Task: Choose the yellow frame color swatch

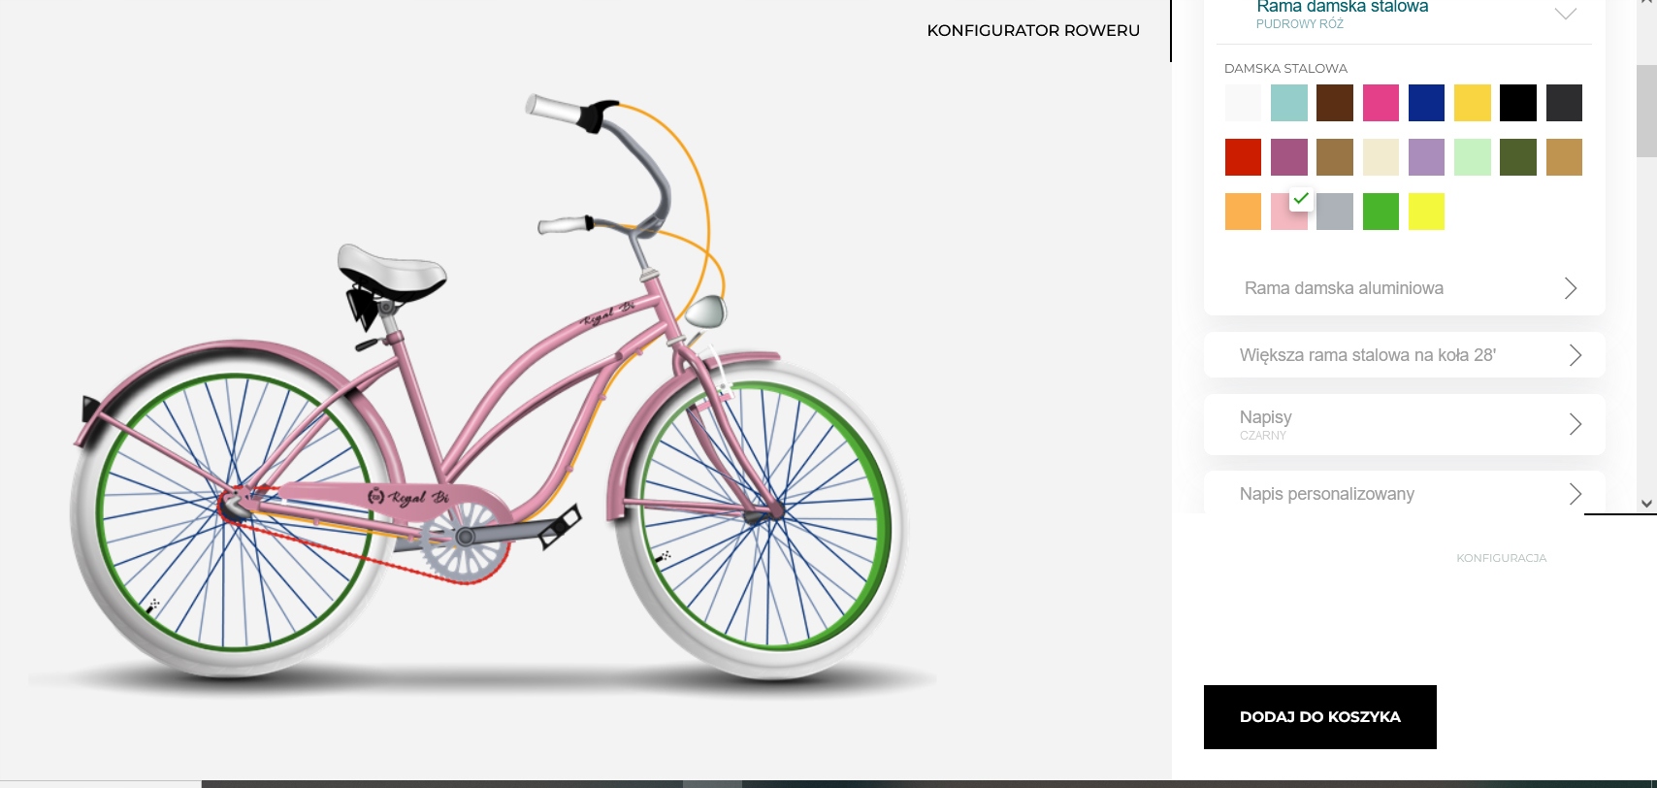Action: [1472, 103]
